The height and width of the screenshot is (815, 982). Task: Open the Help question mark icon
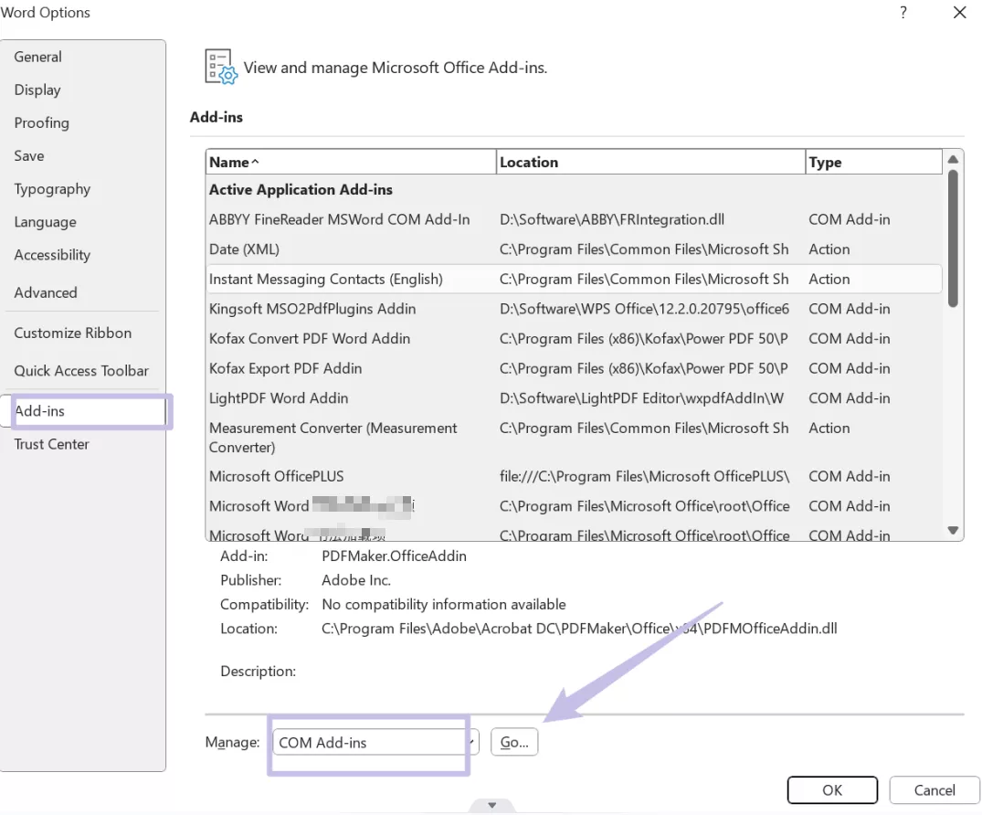pos(903,13)
